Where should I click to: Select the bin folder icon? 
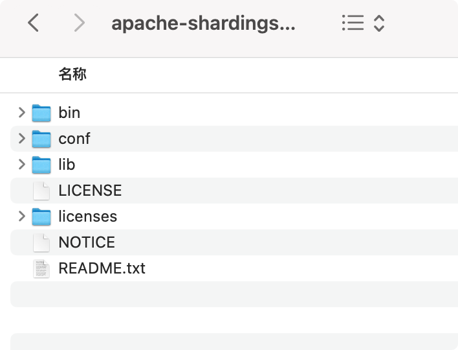[x=41, y=113]
